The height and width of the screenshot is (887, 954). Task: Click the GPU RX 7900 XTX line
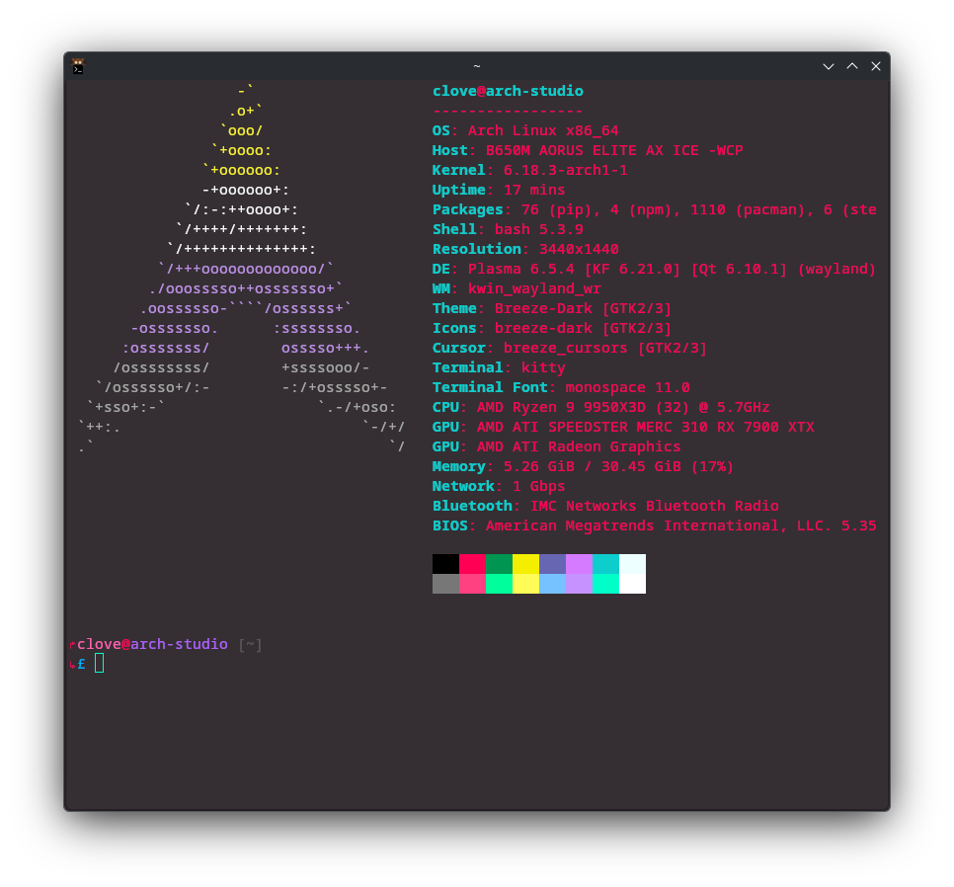622,427
